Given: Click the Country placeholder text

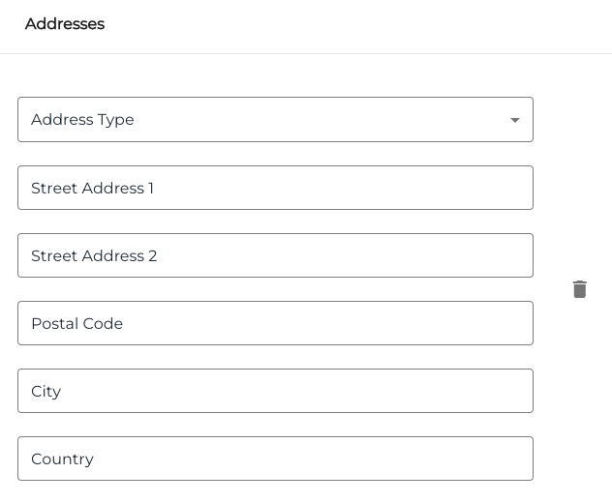Looking at the screenshot, I should click(x=62, y=459).
